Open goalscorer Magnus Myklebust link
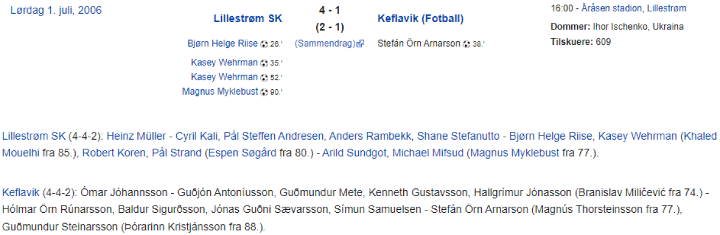The image size is (720, 235). 221,92
